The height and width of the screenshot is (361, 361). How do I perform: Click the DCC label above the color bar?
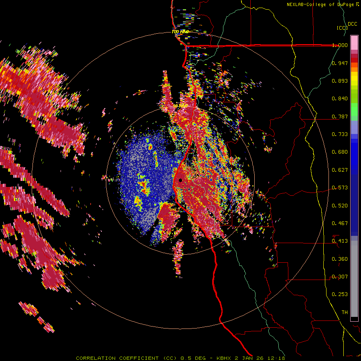click(x=352, y=24)
